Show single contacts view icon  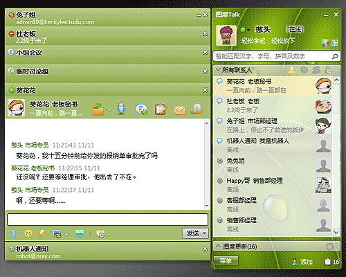[292, 70]
